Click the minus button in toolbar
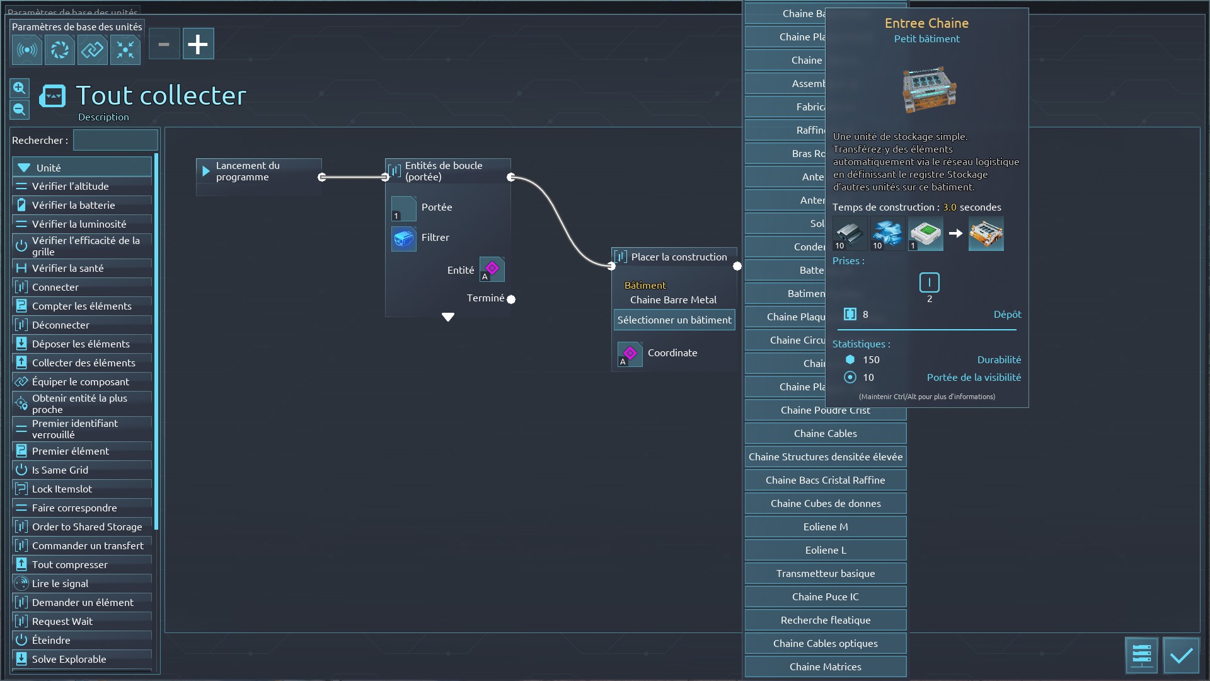 164,44
